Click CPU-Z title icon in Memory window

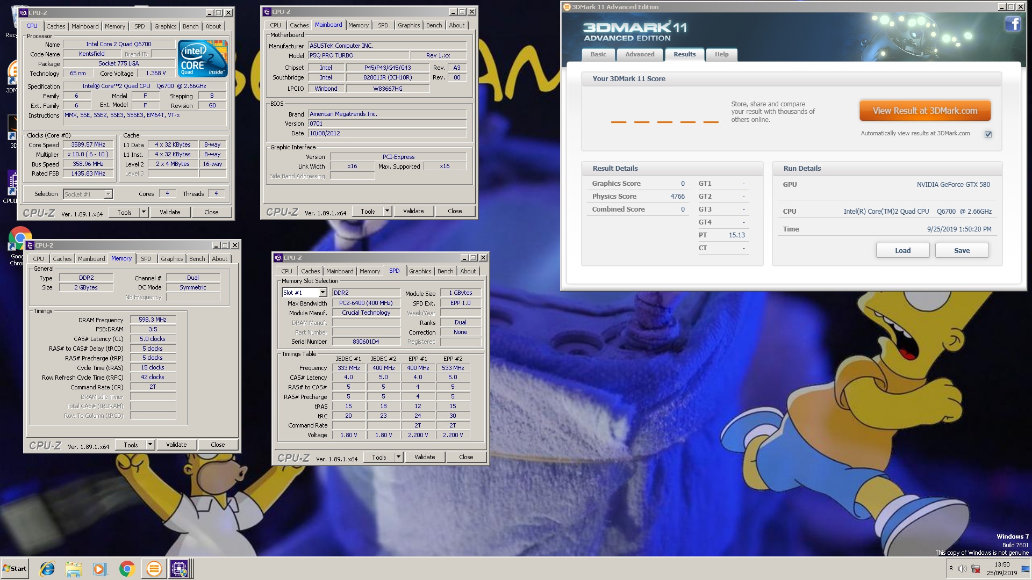click(x=30, y=245)
